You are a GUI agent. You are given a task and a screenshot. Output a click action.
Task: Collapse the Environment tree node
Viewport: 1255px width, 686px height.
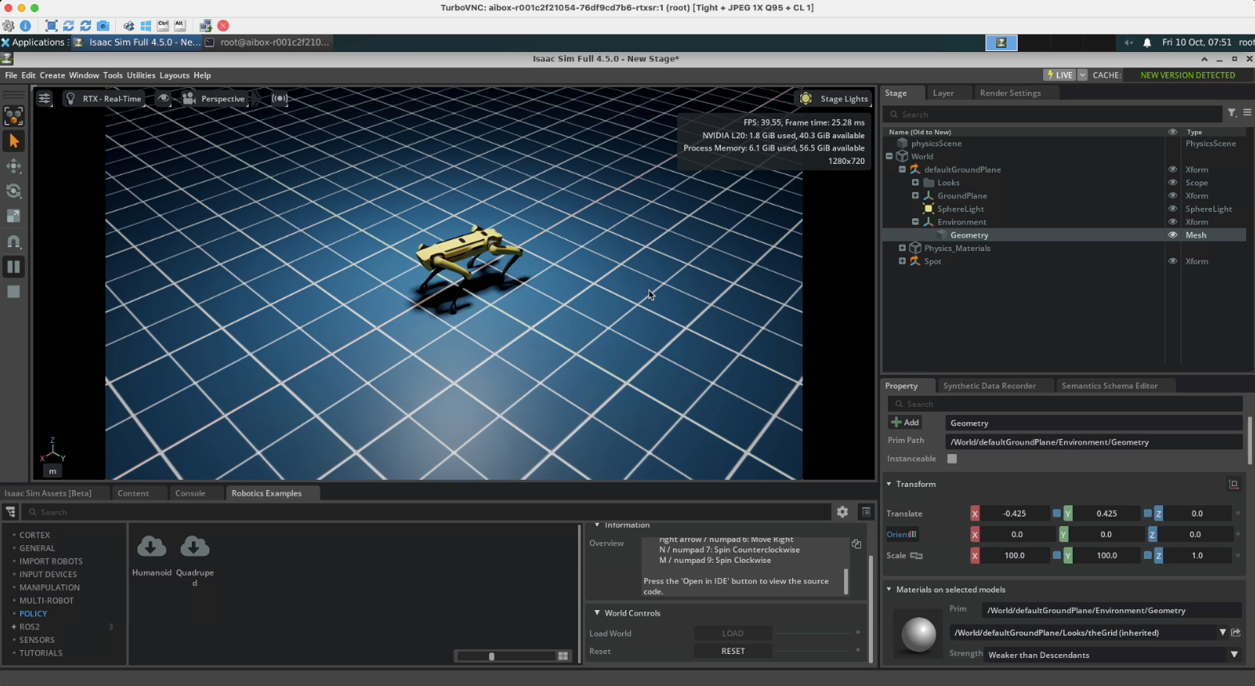click(x=915, y=222)
